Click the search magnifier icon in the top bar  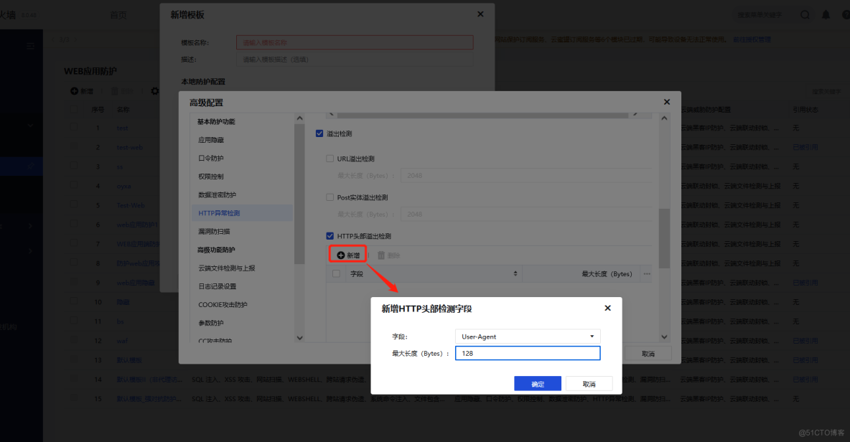[805, 13]
